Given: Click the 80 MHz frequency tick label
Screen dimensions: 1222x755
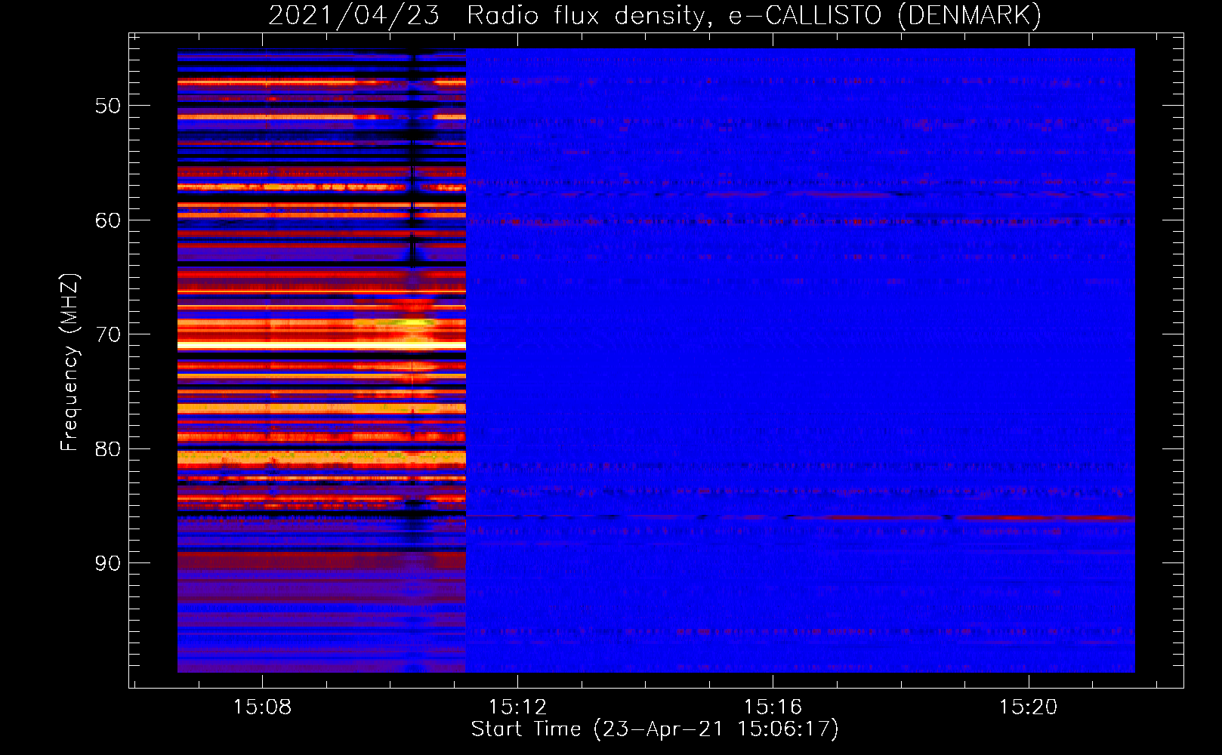Looking at the screenshot, I should pos(108,449).
